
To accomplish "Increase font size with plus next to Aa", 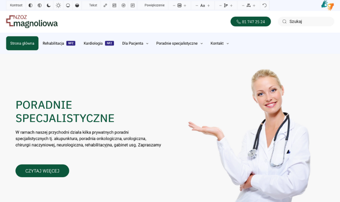I will [209, 6].
